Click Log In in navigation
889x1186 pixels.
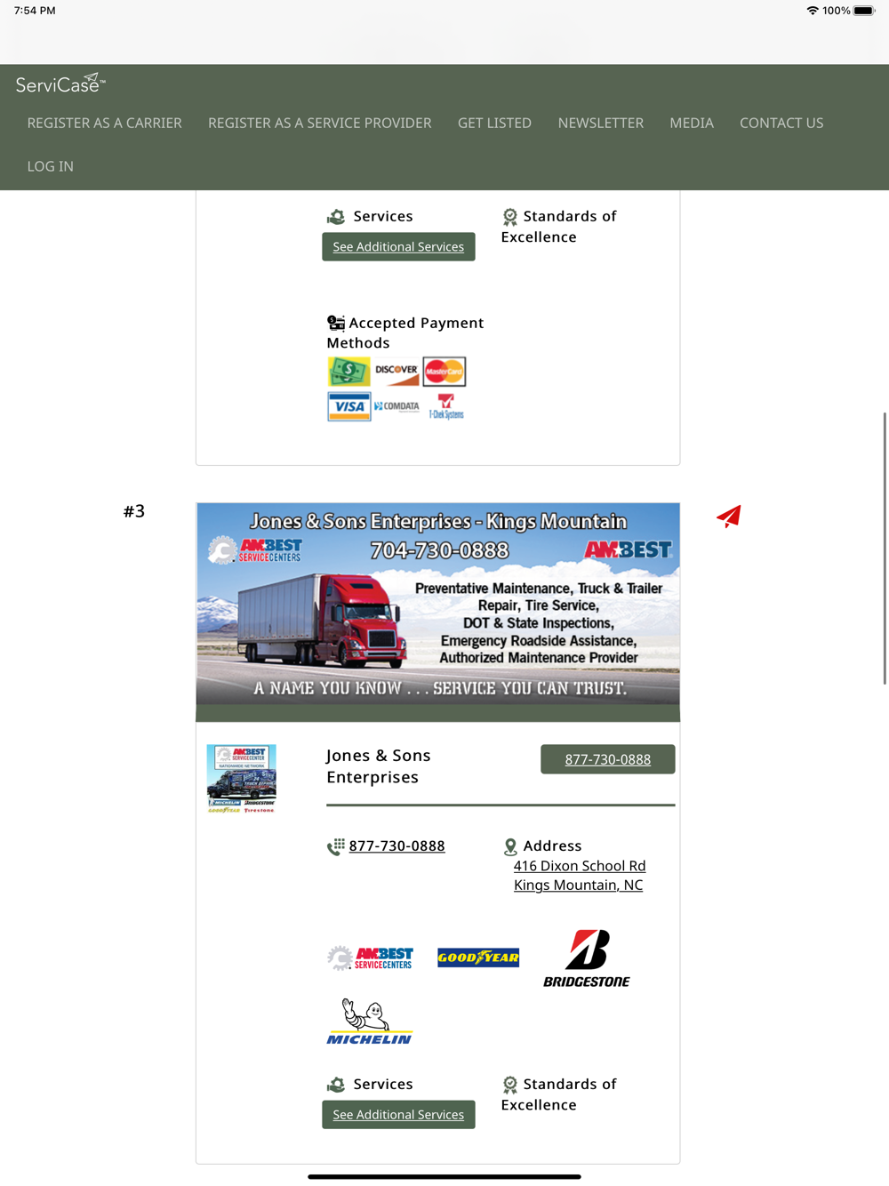pyautogui.click(x=51, y=166)
